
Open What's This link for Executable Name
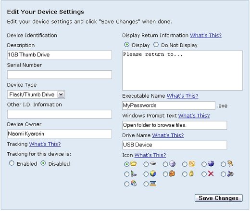(x=183, y=96)
